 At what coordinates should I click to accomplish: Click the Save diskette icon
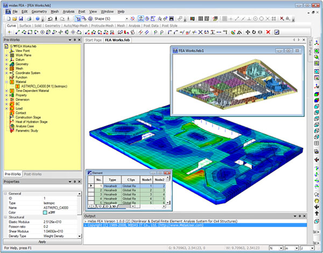(21, 19)
